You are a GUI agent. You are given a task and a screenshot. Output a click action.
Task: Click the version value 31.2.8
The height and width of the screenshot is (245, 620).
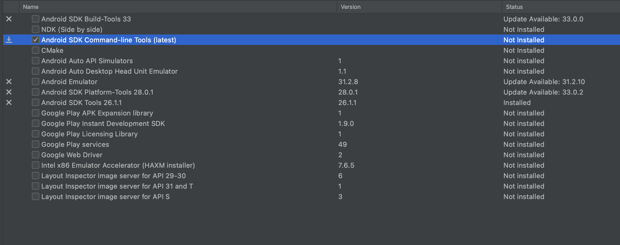[x=348, y=82]
